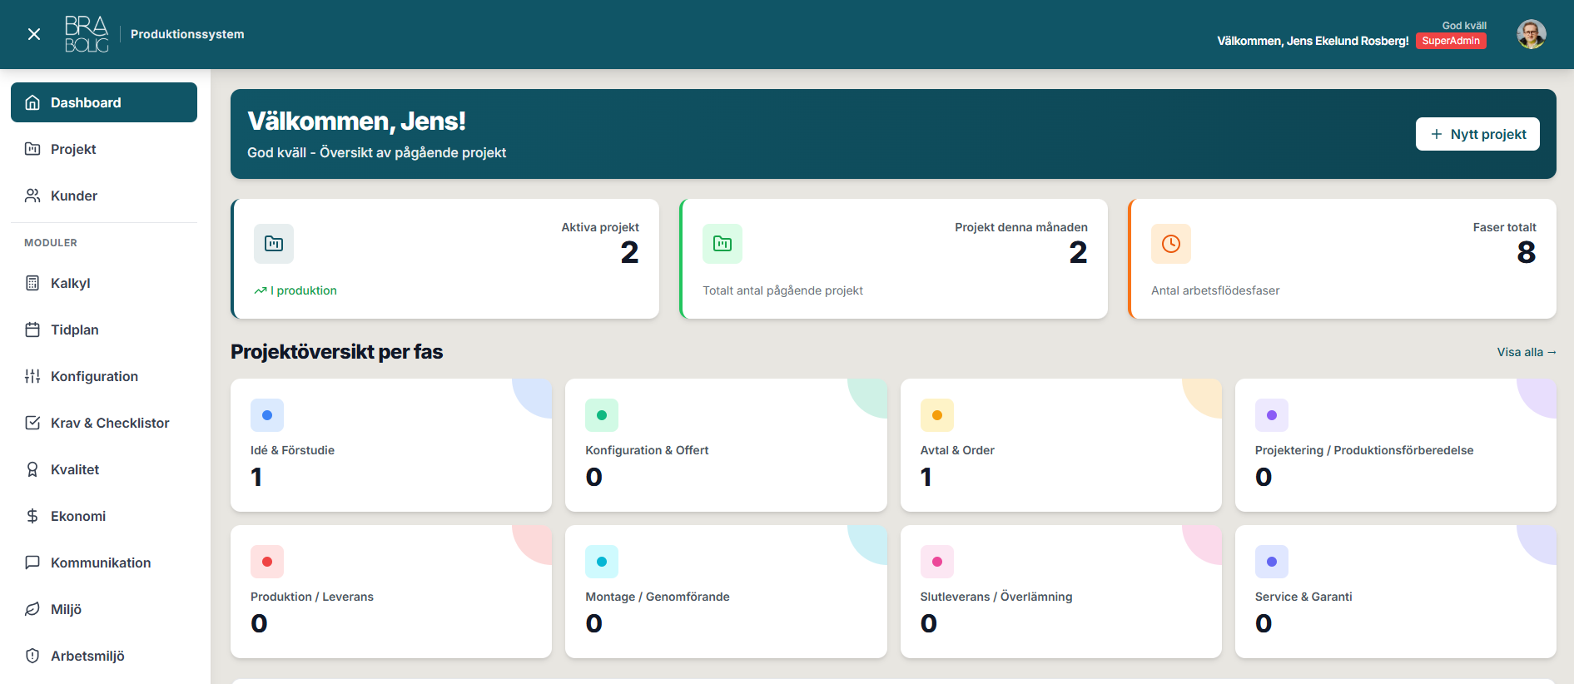1574x684 pixels.
Task: Go to the Arbetsmiljö shield icon
Action: (x=32, y=656)
